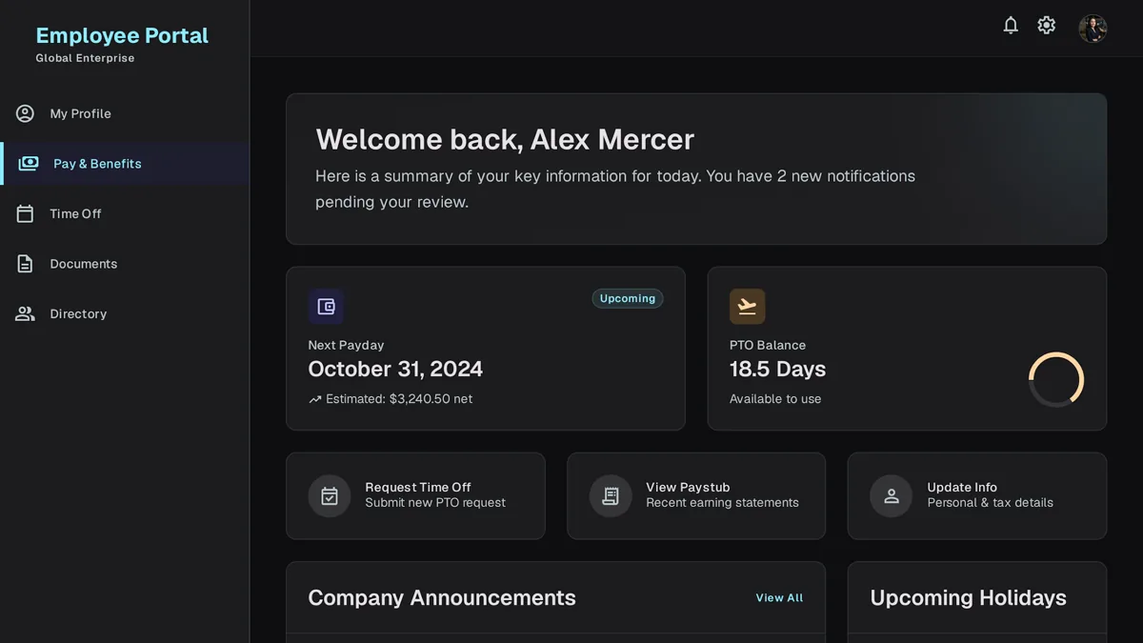Open the settings gear
This screenshot has width=1143, height=643.
(1047, 26)
